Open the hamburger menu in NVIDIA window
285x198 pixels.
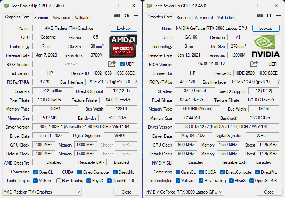click(x=278, y=15)
